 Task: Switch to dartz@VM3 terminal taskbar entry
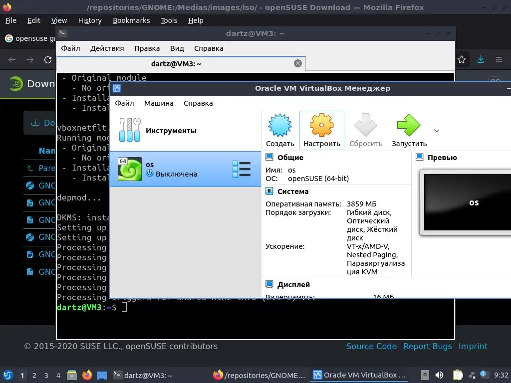click(x=142, y=375)
